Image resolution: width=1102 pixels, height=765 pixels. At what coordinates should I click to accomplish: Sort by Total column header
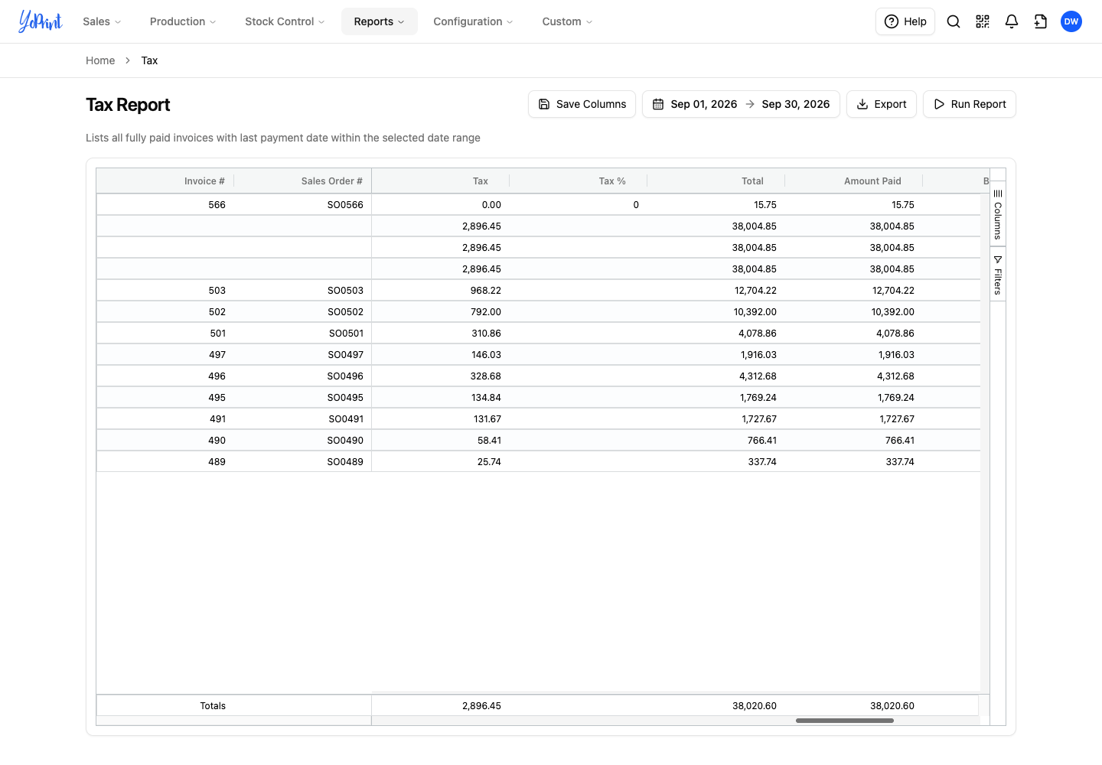tap(753, 181)
